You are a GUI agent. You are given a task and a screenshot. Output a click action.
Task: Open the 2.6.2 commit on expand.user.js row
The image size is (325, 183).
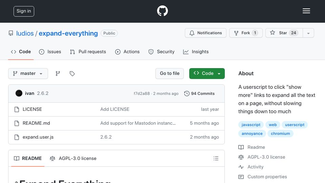tap(106, 137)
